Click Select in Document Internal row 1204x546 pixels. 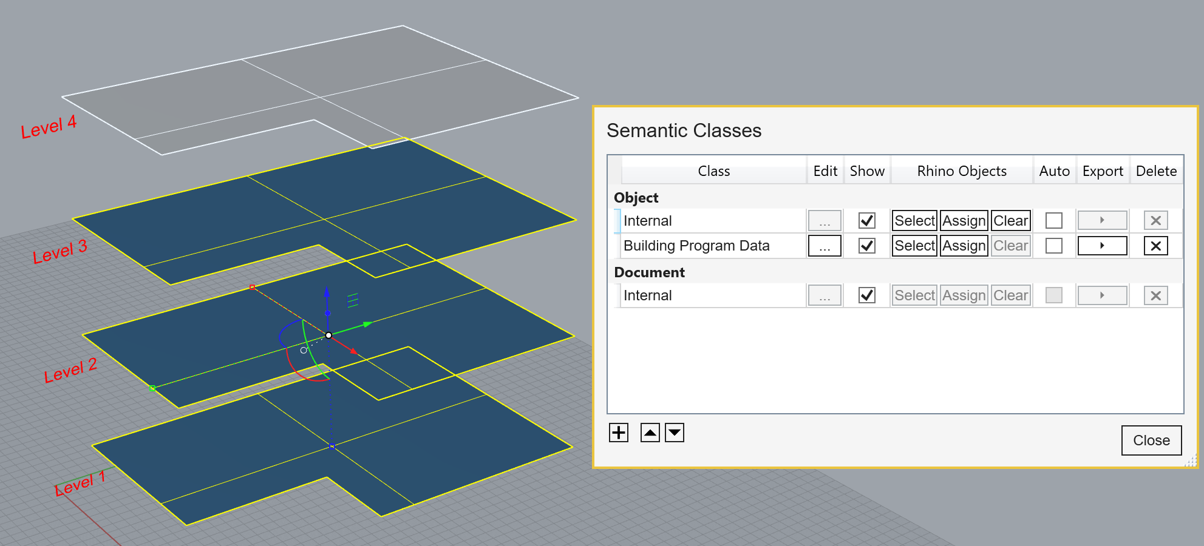point(914,295)
